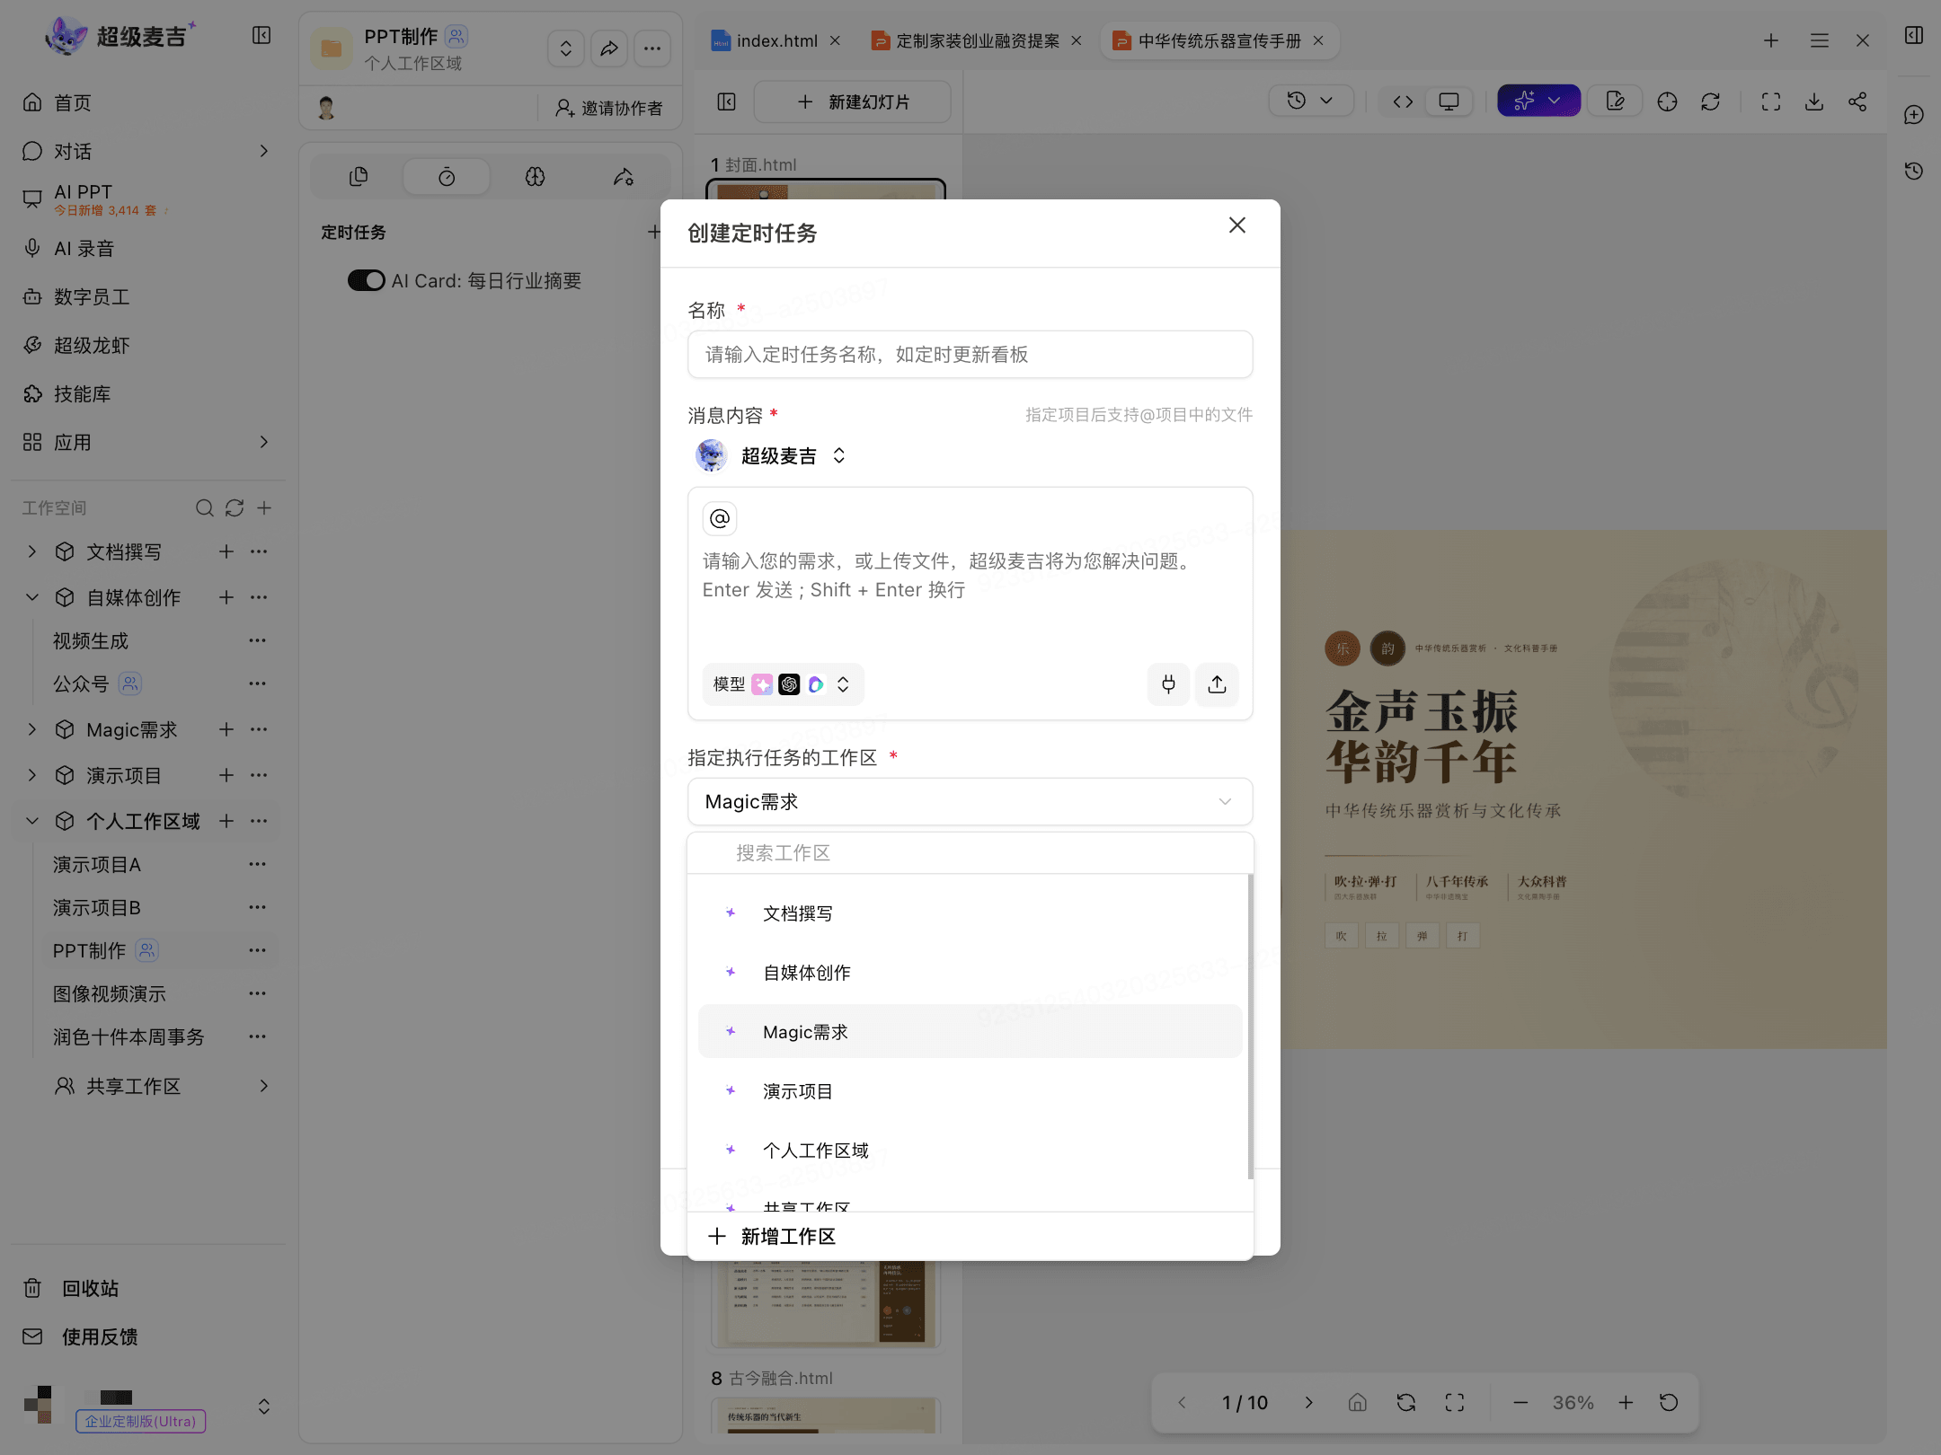Click 邀请协作者 button
1941x1455 pixels.
click(609, 108)
